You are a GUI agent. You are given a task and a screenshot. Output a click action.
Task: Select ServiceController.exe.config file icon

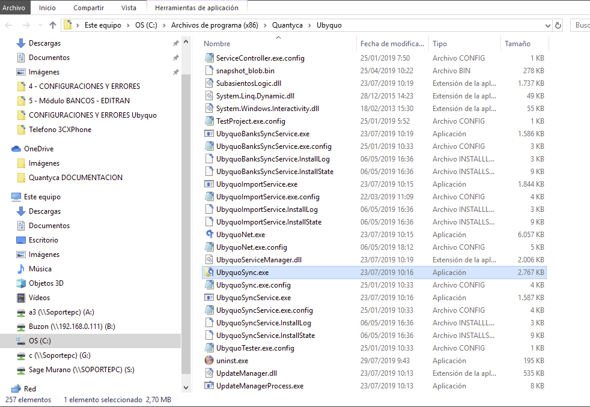[209, 58]
